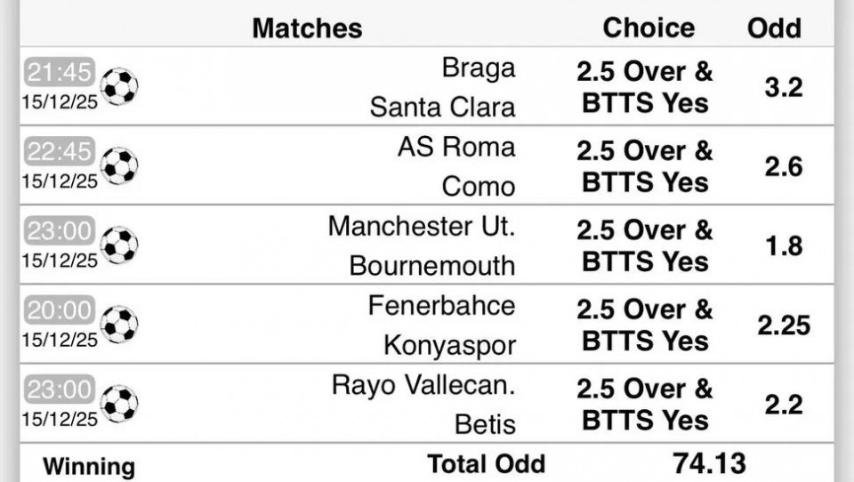Click the soccer ball beside Rayo Vallecan. match
Image resolution: width=854 pixels, height=482 pixels.
119,403
